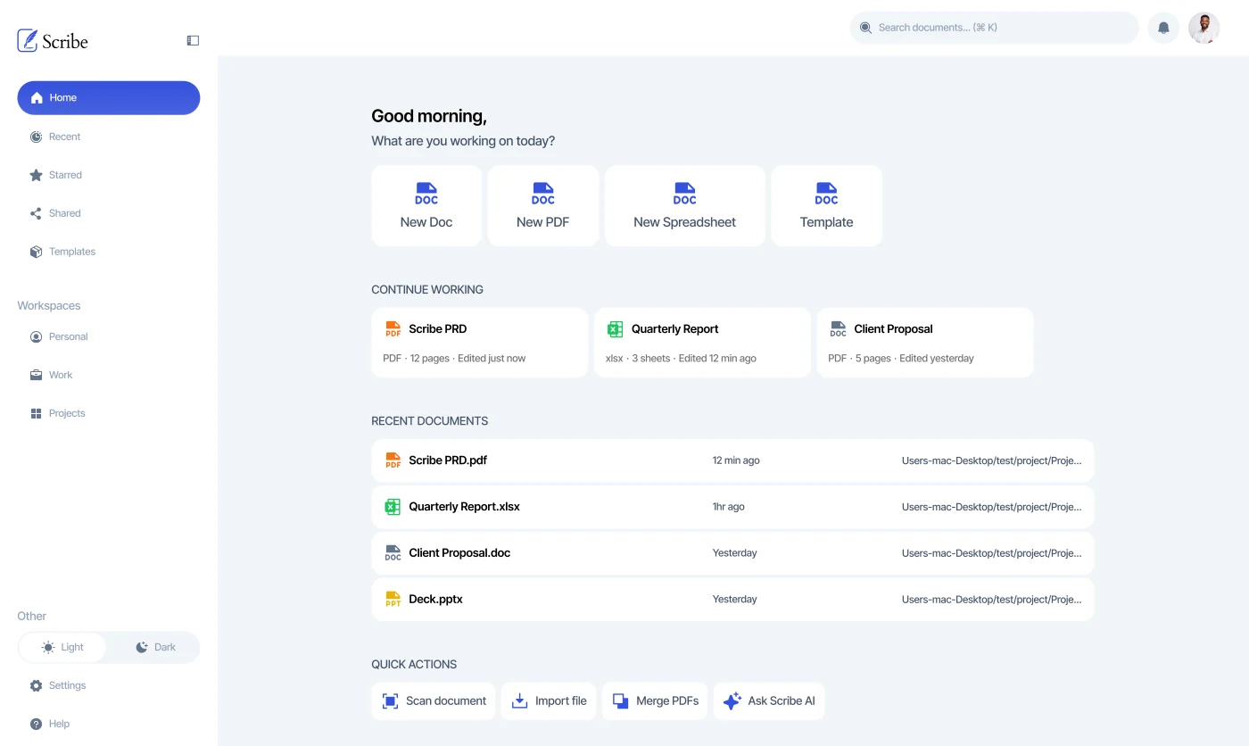The width and height of the screenshot is (1249, 746).
Task: Continue working on Scribe PRD card
Action: 479,343
